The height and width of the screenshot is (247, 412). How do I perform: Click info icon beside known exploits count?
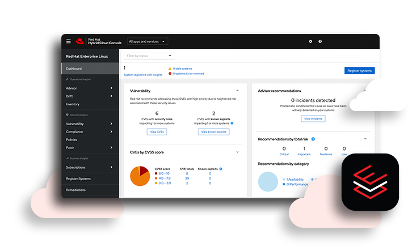(x=232, y=123)
